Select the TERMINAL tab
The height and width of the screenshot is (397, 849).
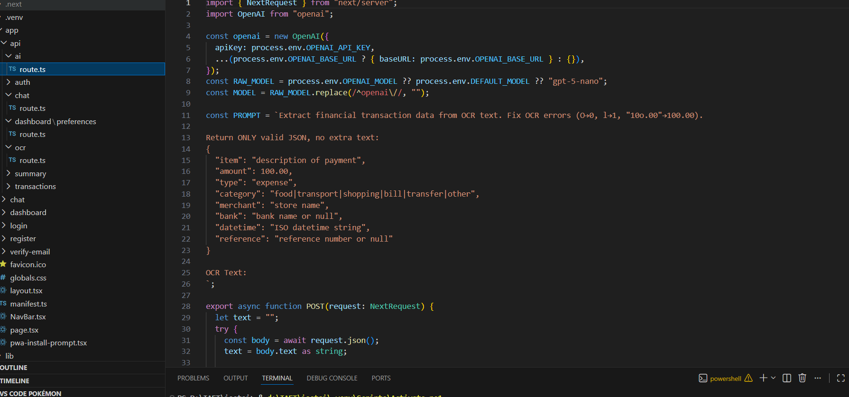coord(277,378)
